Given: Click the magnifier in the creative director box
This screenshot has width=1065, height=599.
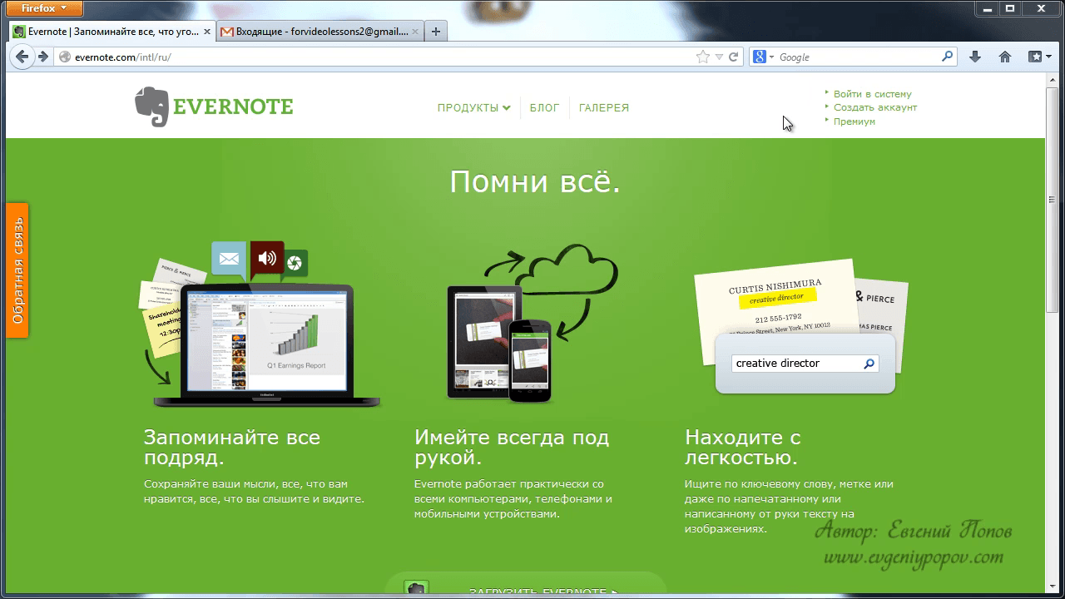Looking at the screenshot, I should (x=869, y=364).
